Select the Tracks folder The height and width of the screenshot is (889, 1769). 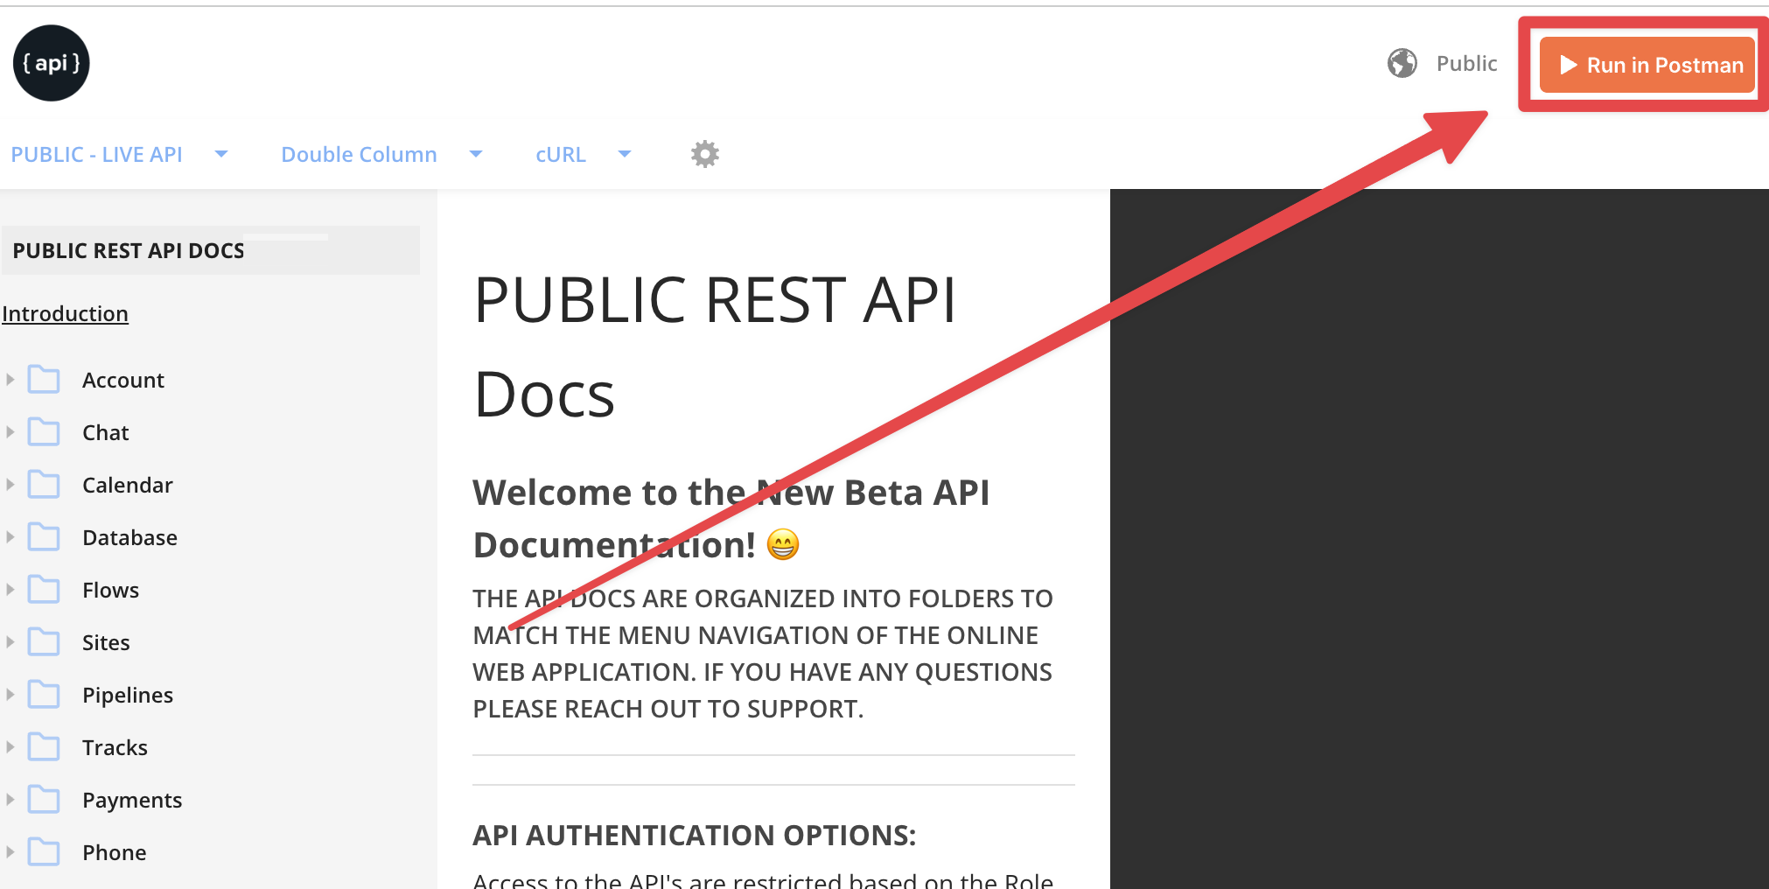point(115,746)
